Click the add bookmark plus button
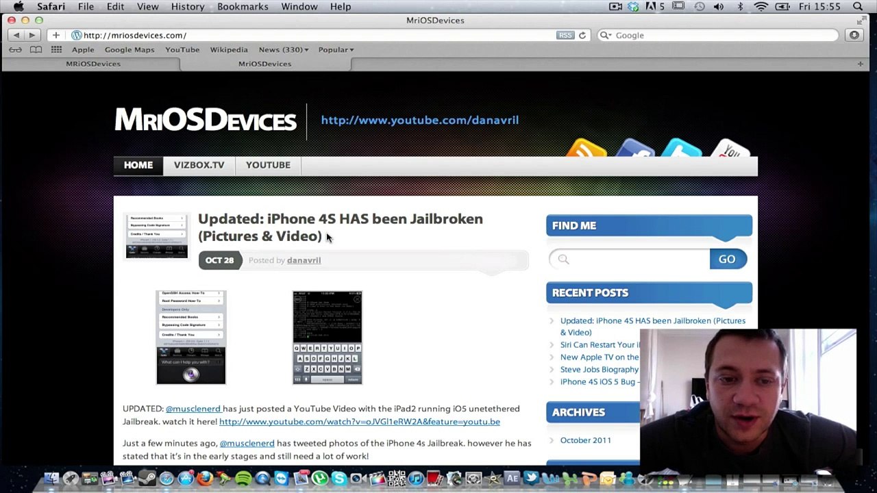Image resolution: width=877 pixels, height=493 pixels. [55, 35]
